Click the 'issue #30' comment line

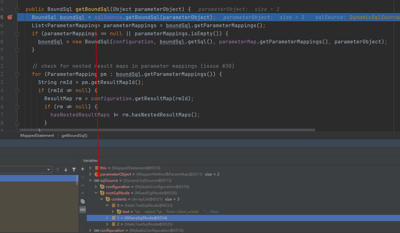pyautogui.click(x=133, y=66)
